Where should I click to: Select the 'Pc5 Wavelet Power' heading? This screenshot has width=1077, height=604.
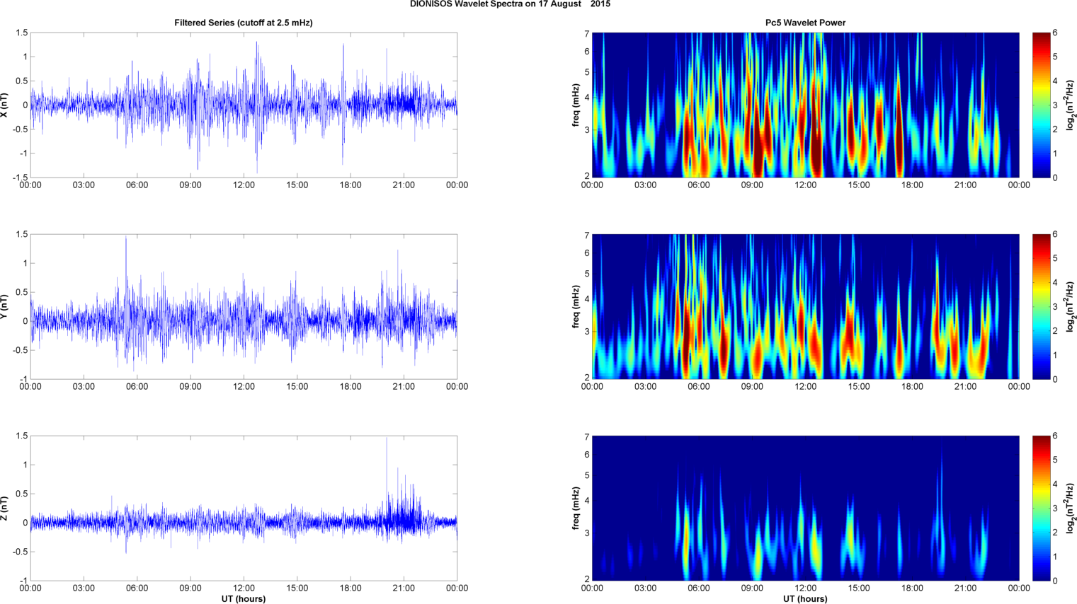point(805,23)
